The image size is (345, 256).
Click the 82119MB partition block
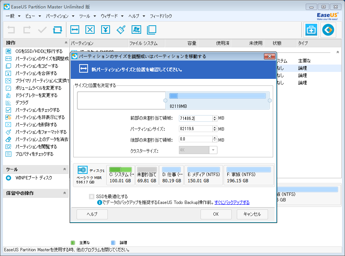[x=218, y=100]
